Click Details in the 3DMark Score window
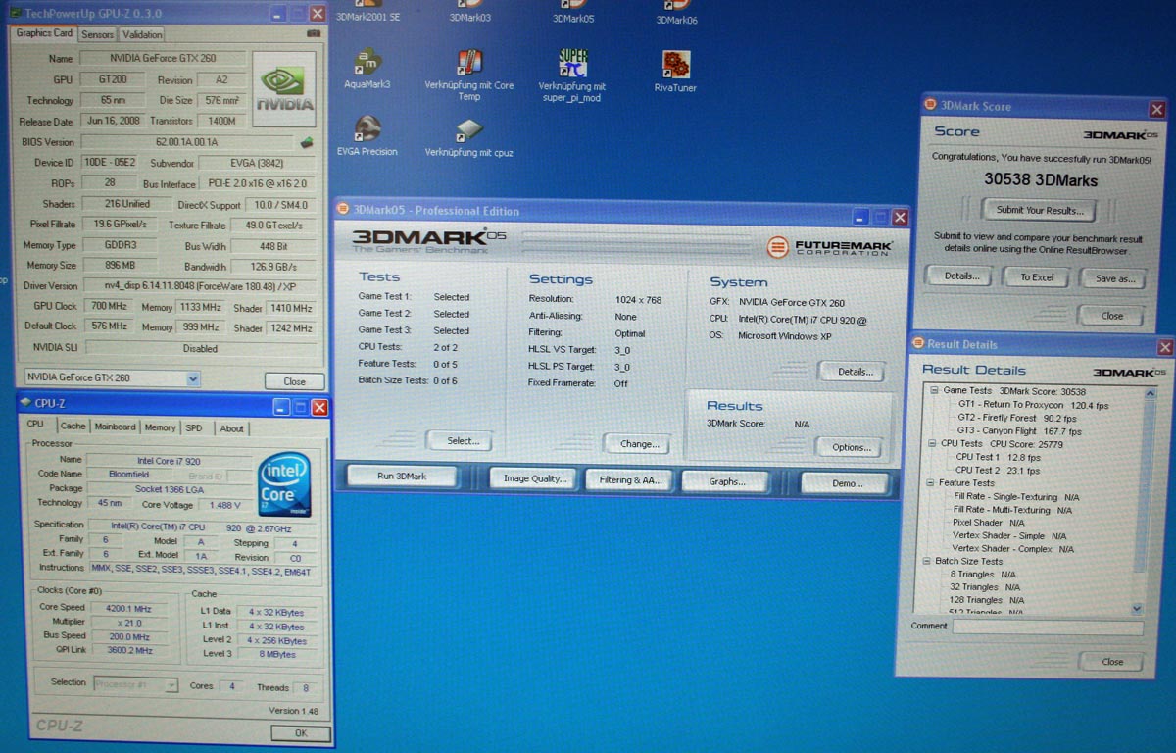The image size is (1176, 753). tap(960, 276)
